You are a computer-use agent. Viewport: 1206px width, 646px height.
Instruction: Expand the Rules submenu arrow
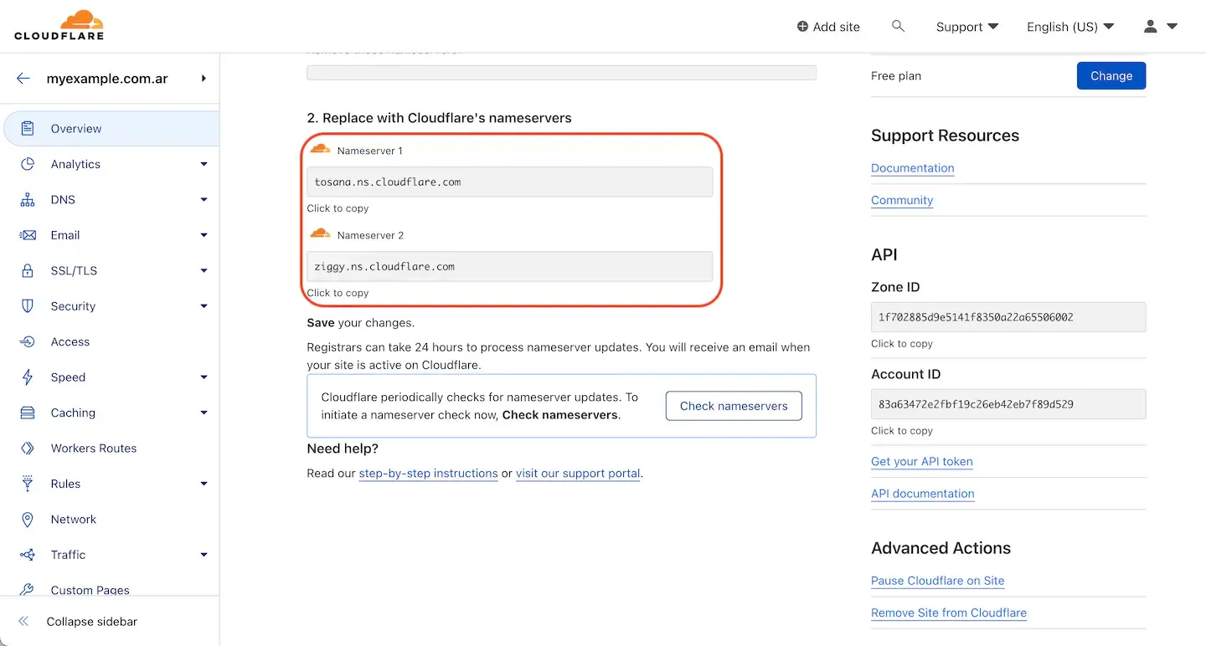tap(204, 484)
